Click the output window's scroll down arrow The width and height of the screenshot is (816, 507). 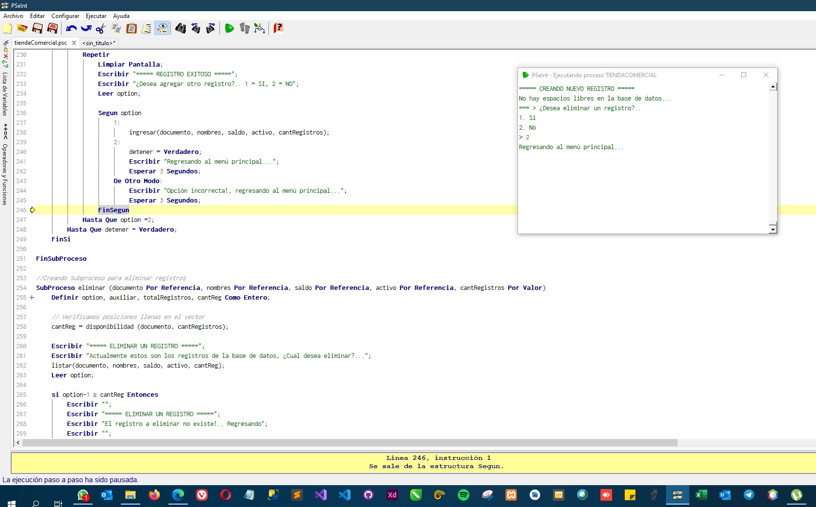pos(773,229)
